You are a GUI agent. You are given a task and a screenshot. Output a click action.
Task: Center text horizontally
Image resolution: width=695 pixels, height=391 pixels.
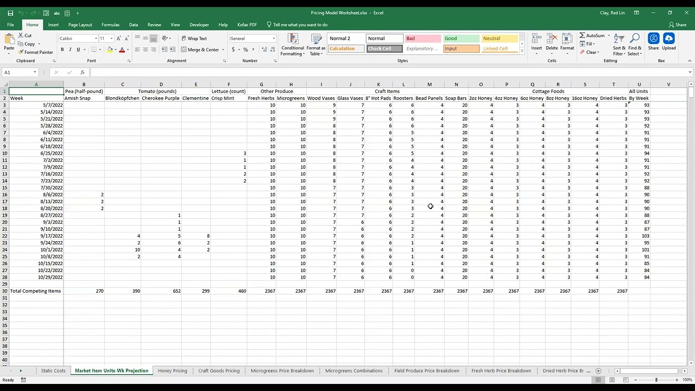[x=146, y=49]
